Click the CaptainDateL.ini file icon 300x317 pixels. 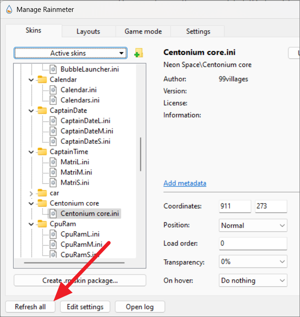click(53, 120)
